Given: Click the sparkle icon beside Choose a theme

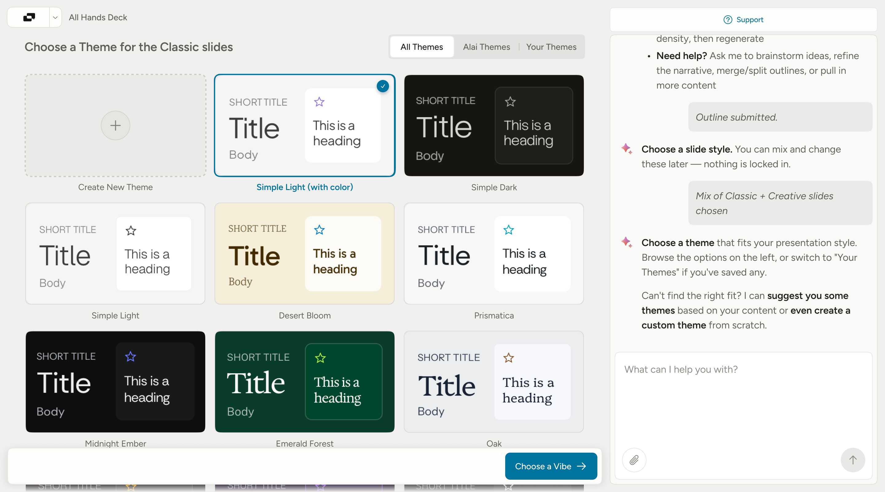Looking at the screenshot, I should 627,242.
